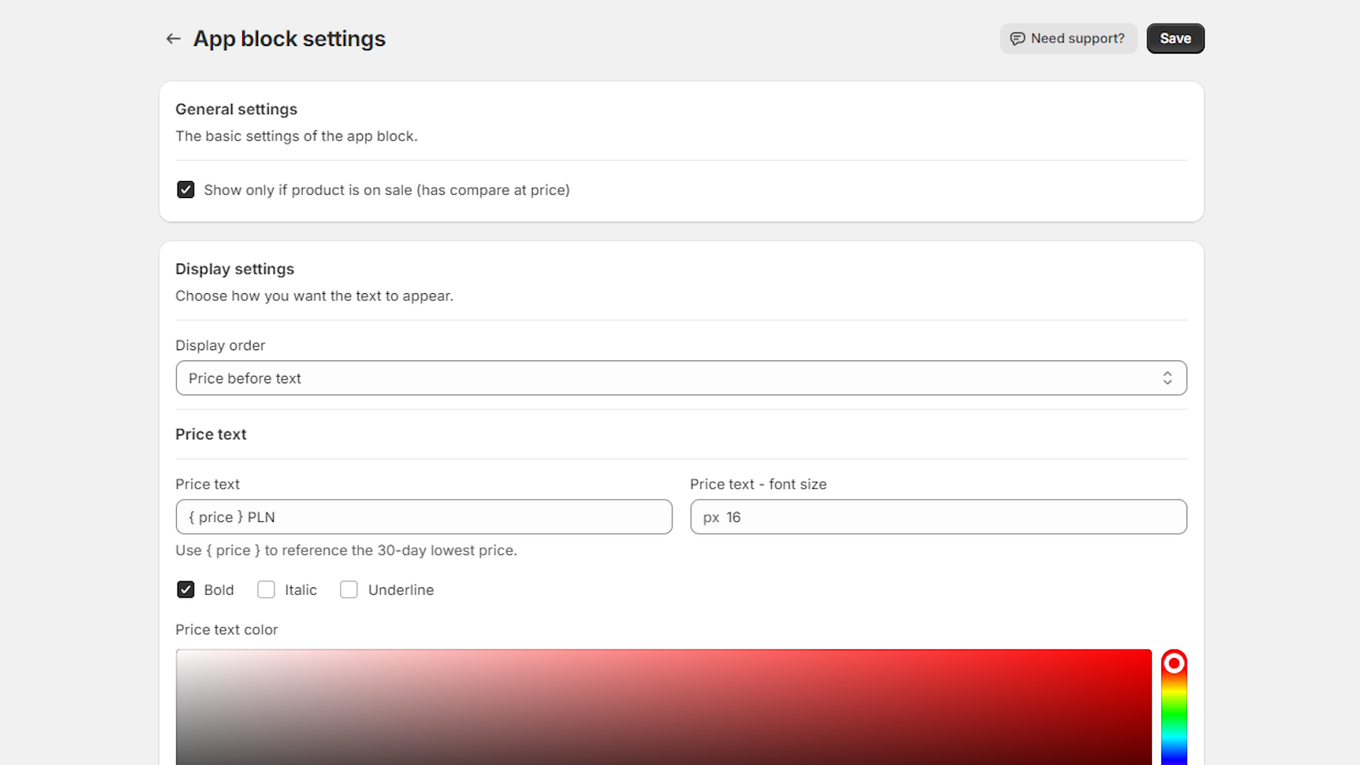This screenshot has width=1360, height=765.
Task: Click the hue slider handle
Action: coord(1174,663)
